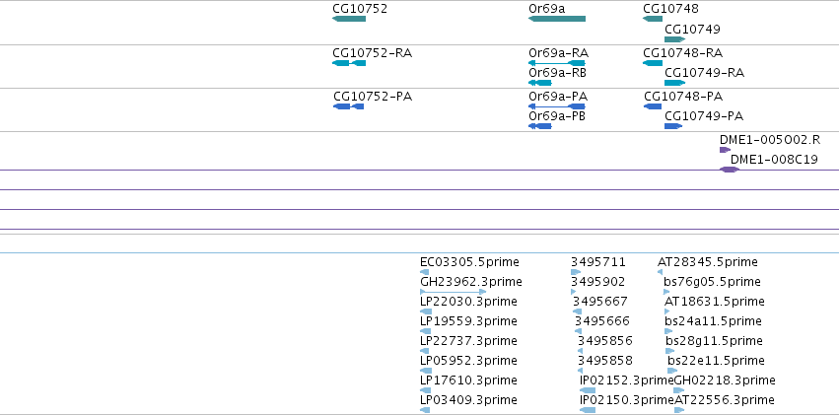The height and width of the screenshot is (415, 839).
Task: Select the CG10748 gene glyph
Action: click(653, 19)
